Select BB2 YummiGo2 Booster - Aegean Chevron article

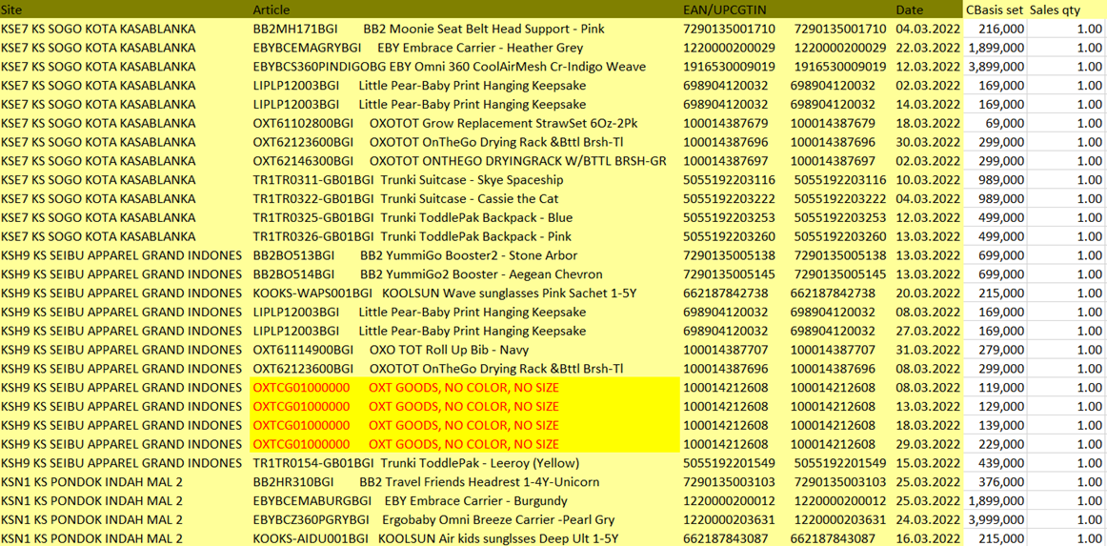tap(428, 274)
